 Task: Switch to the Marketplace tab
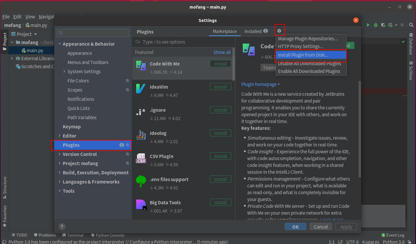pos(225,31)
